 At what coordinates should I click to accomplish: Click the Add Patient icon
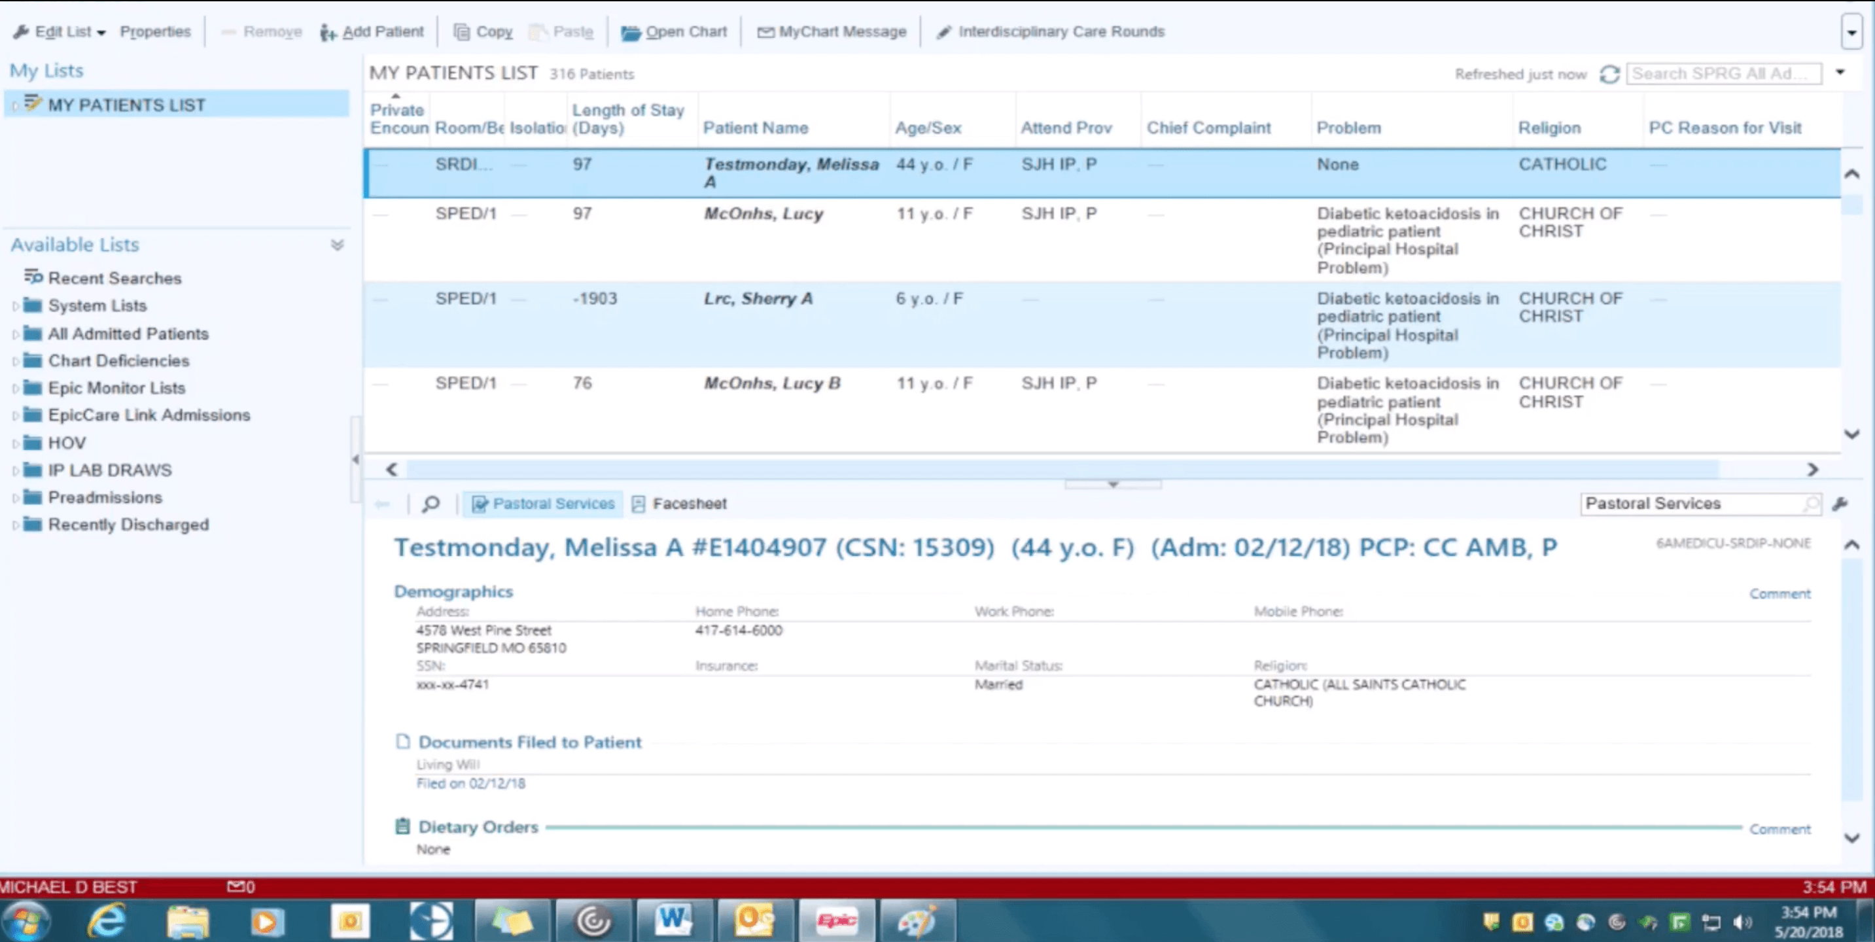pos(328,31)
